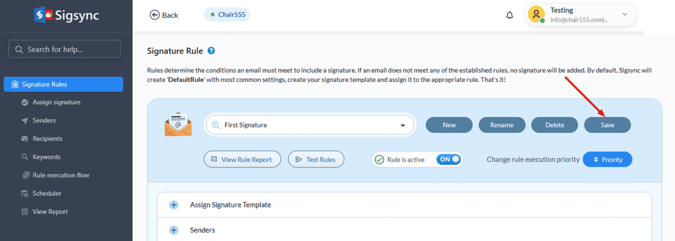The image size is (675, 241).
Task: Click the envelope signature icon
Action: [x=178, y=124]
